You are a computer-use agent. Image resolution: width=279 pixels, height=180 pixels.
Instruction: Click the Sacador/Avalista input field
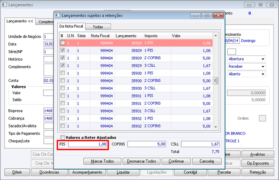coord(48,126)
